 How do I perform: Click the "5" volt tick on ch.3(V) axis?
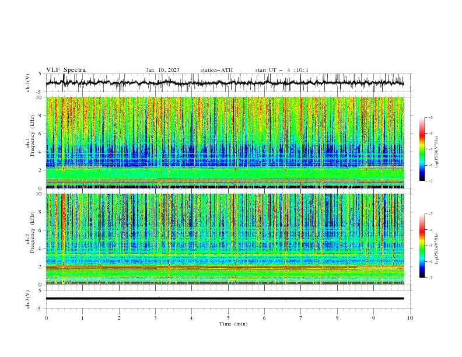coord(40,290)
